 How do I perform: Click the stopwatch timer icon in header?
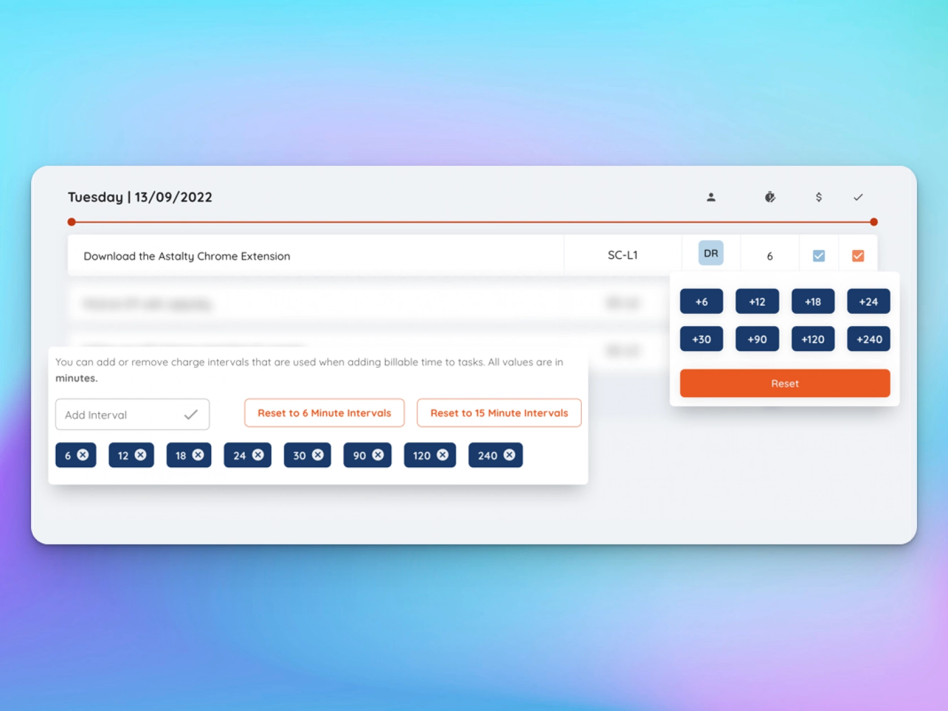pos(770,197)
